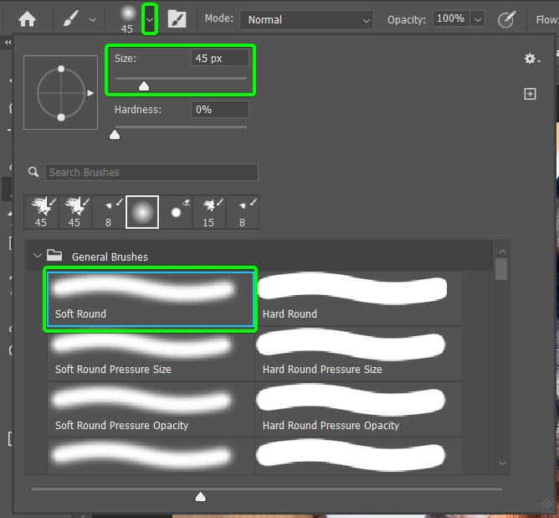Collapse the toolbar double-arrow icon
Screen dimensions: 559x518
click(x=8, y=43)
